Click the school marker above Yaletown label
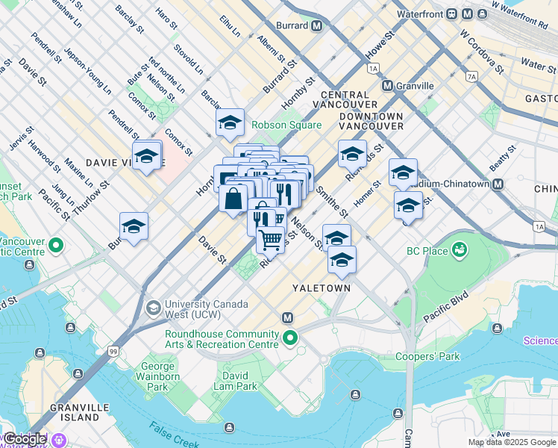The height and width of the screenshot is (448, 558). (342, 261)
